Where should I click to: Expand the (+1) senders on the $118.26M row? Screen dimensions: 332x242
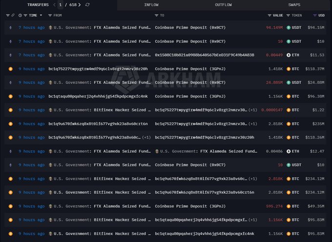(146, 137)
